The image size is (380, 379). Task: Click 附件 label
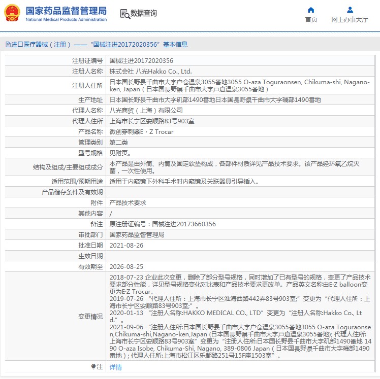coord(97,203)
